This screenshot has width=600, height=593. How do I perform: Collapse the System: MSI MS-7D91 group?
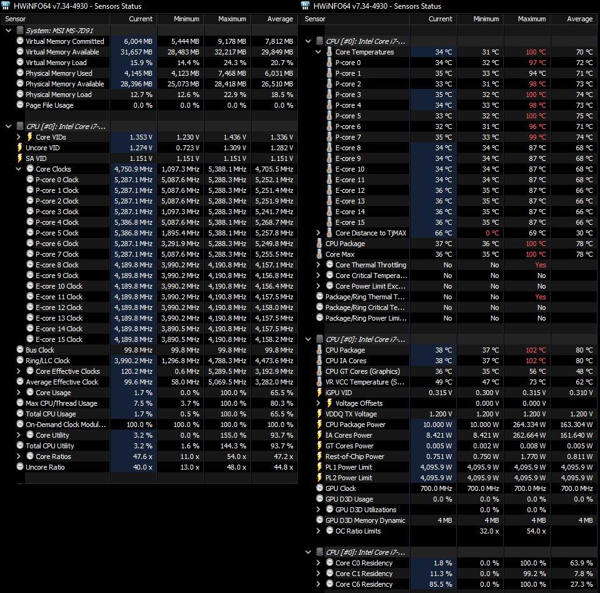pos(8,30)
